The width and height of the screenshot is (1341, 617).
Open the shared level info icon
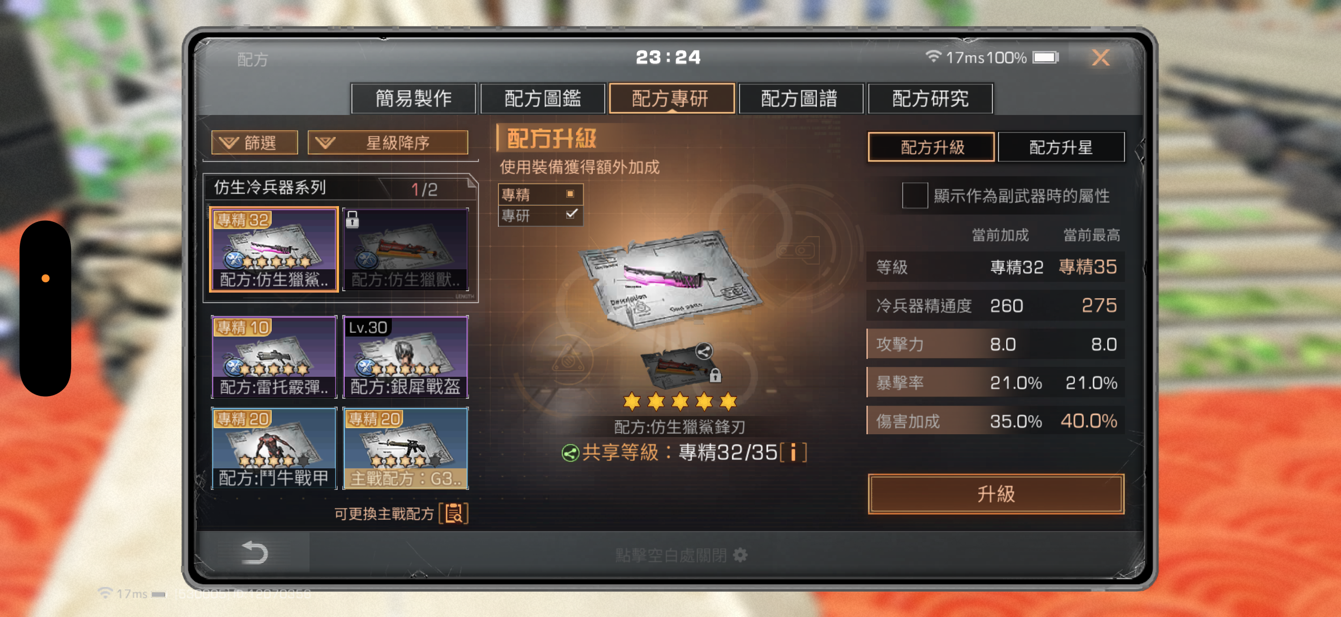pyautogui.click(x=793, y=452)
